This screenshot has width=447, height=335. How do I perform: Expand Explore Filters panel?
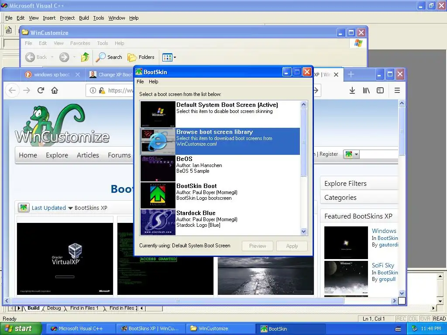[359, 184]
